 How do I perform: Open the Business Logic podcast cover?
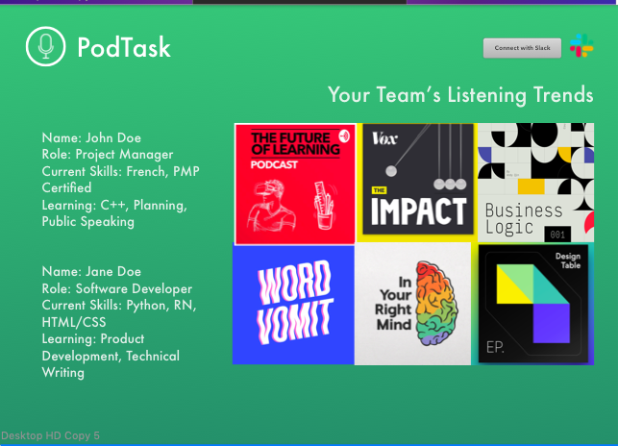pyautogui.click(x=535, y=183)
